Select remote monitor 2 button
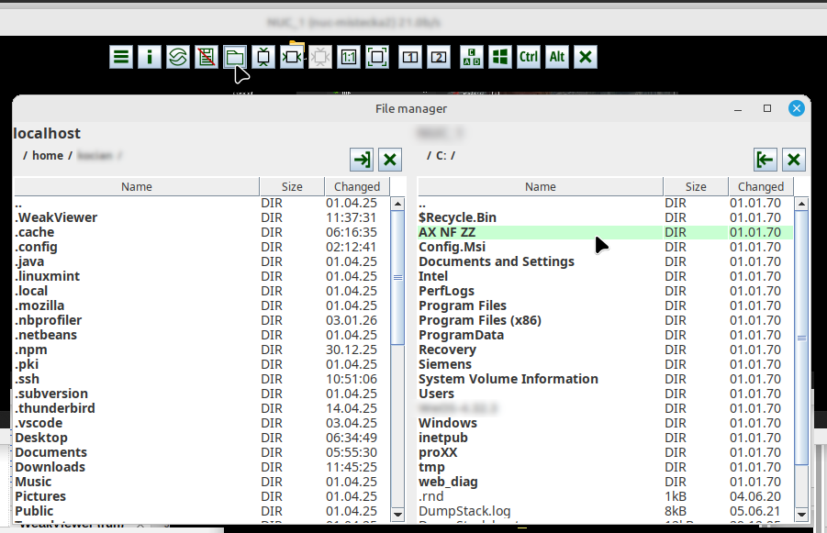The image size is (827, 533). point(439,57)
